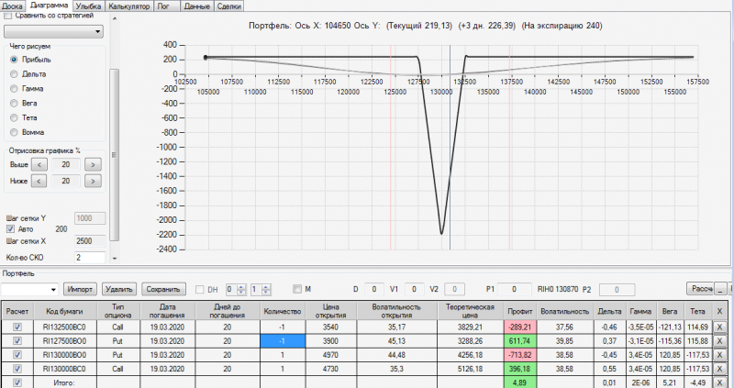Viewport: 734px width, 388px height.
Task: Delete the RI127500BO0 position using X
Action: (719, 341)
